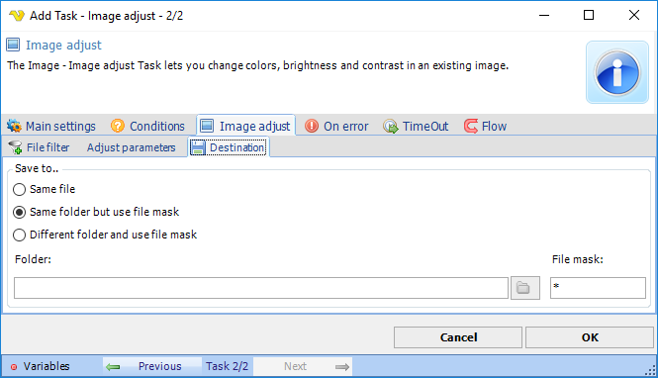This screenshot has height=378, width=658.
Task: Click the Folder path input field
Action: pos(261,288)
